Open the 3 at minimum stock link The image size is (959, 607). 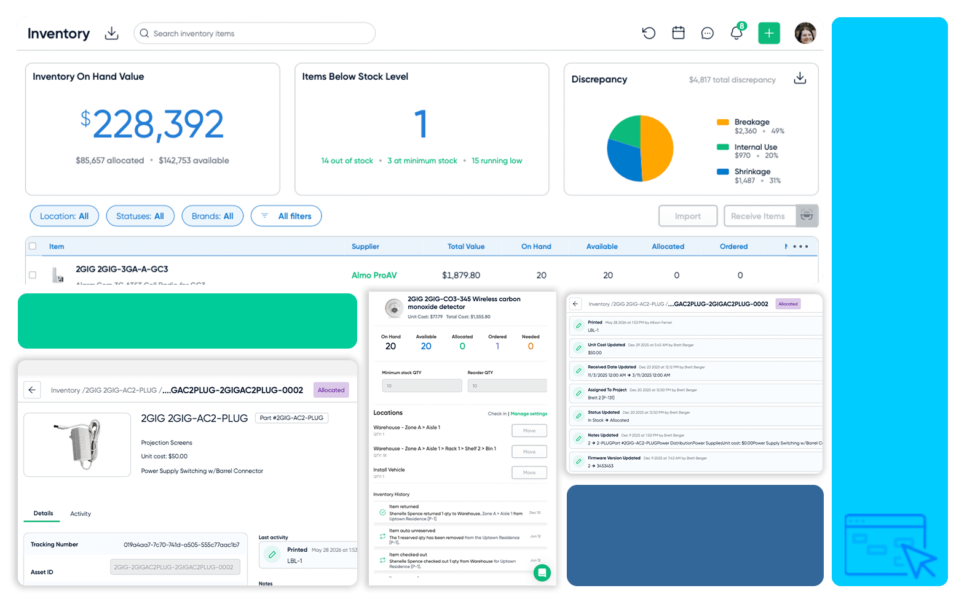point(422,161)
